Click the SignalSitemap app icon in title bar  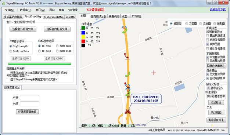tap(4, 3)
